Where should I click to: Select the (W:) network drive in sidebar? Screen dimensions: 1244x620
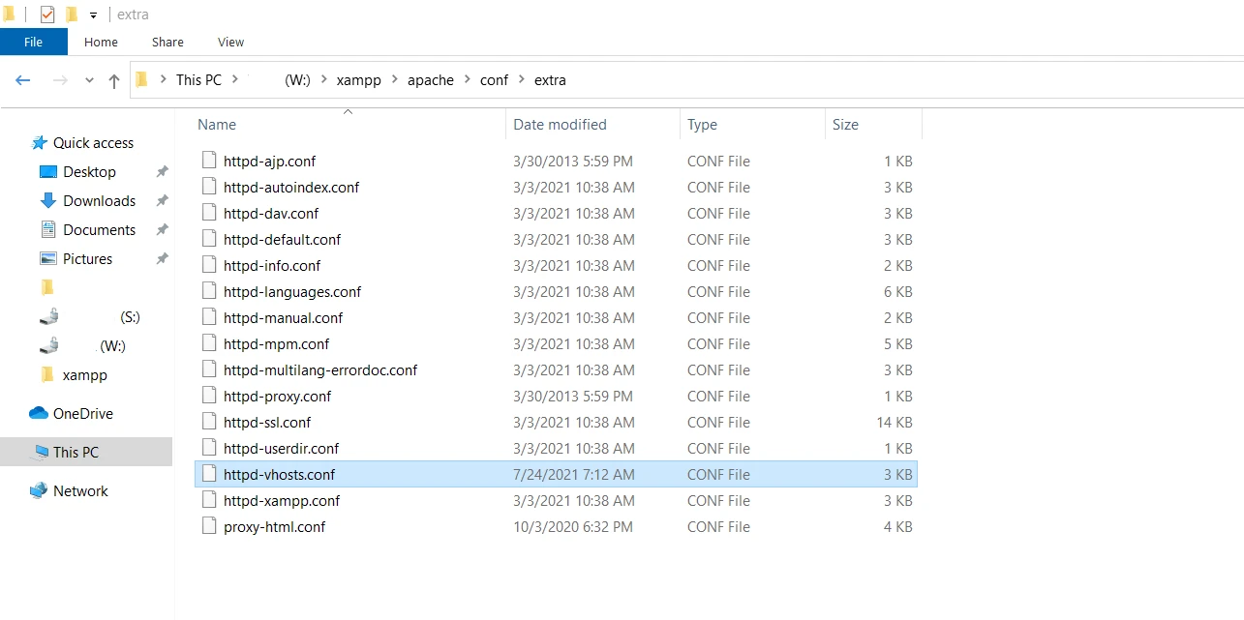83,345
